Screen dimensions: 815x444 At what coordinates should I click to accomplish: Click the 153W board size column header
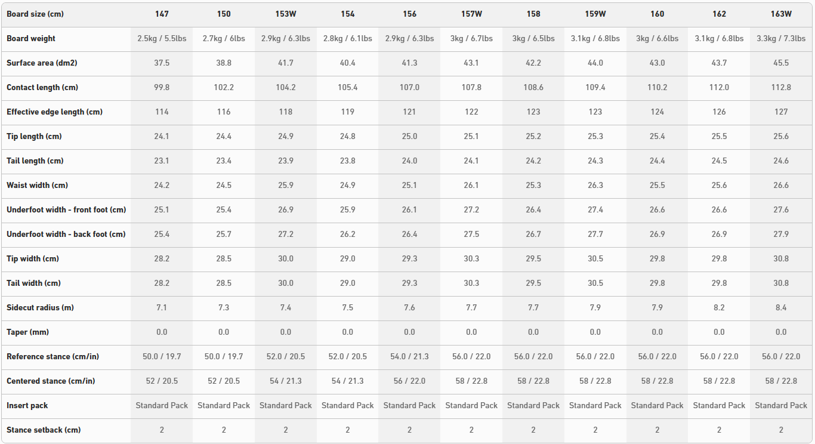285,14
